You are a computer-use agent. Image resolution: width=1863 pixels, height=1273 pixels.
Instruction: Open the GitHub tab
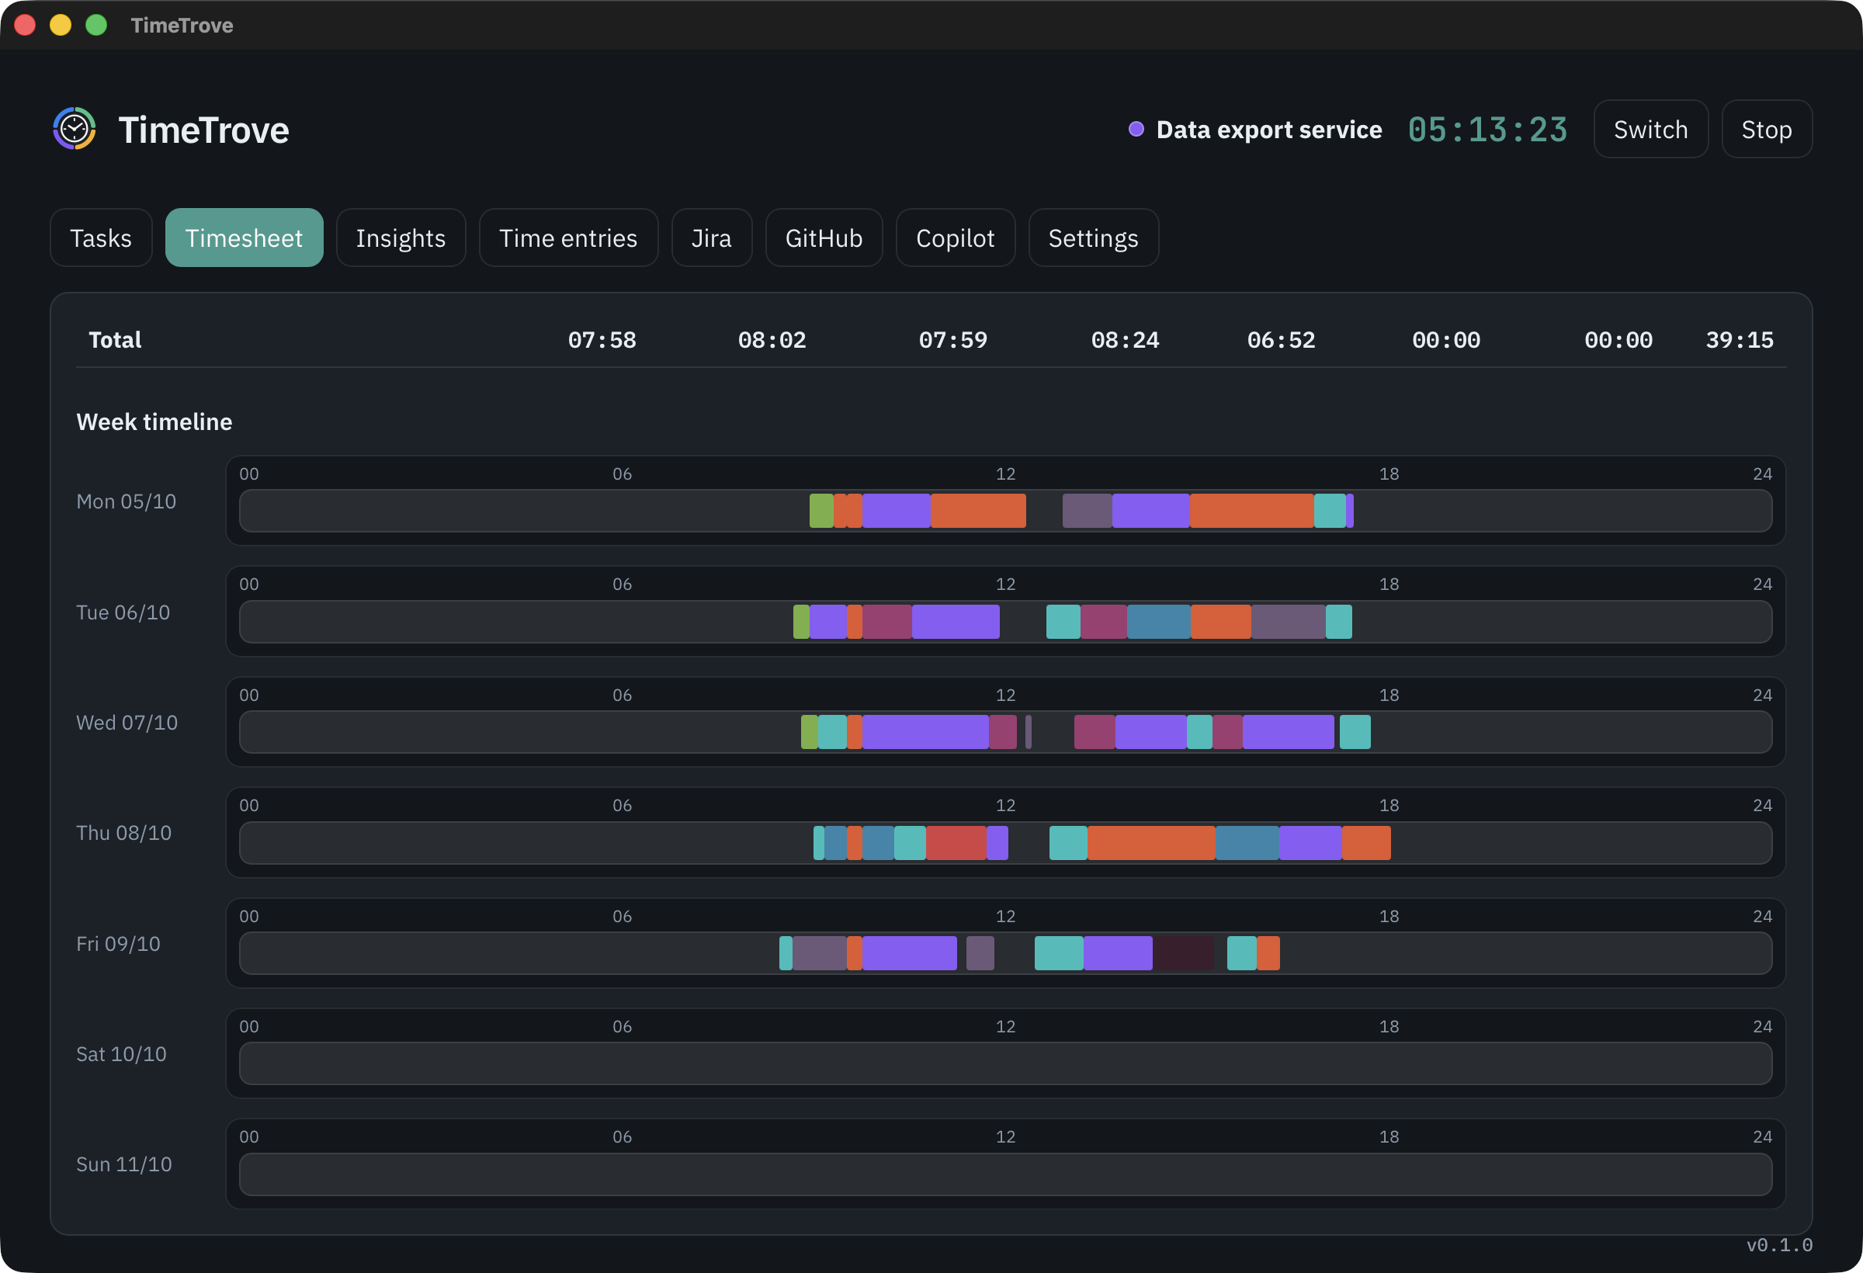point(824,238)
